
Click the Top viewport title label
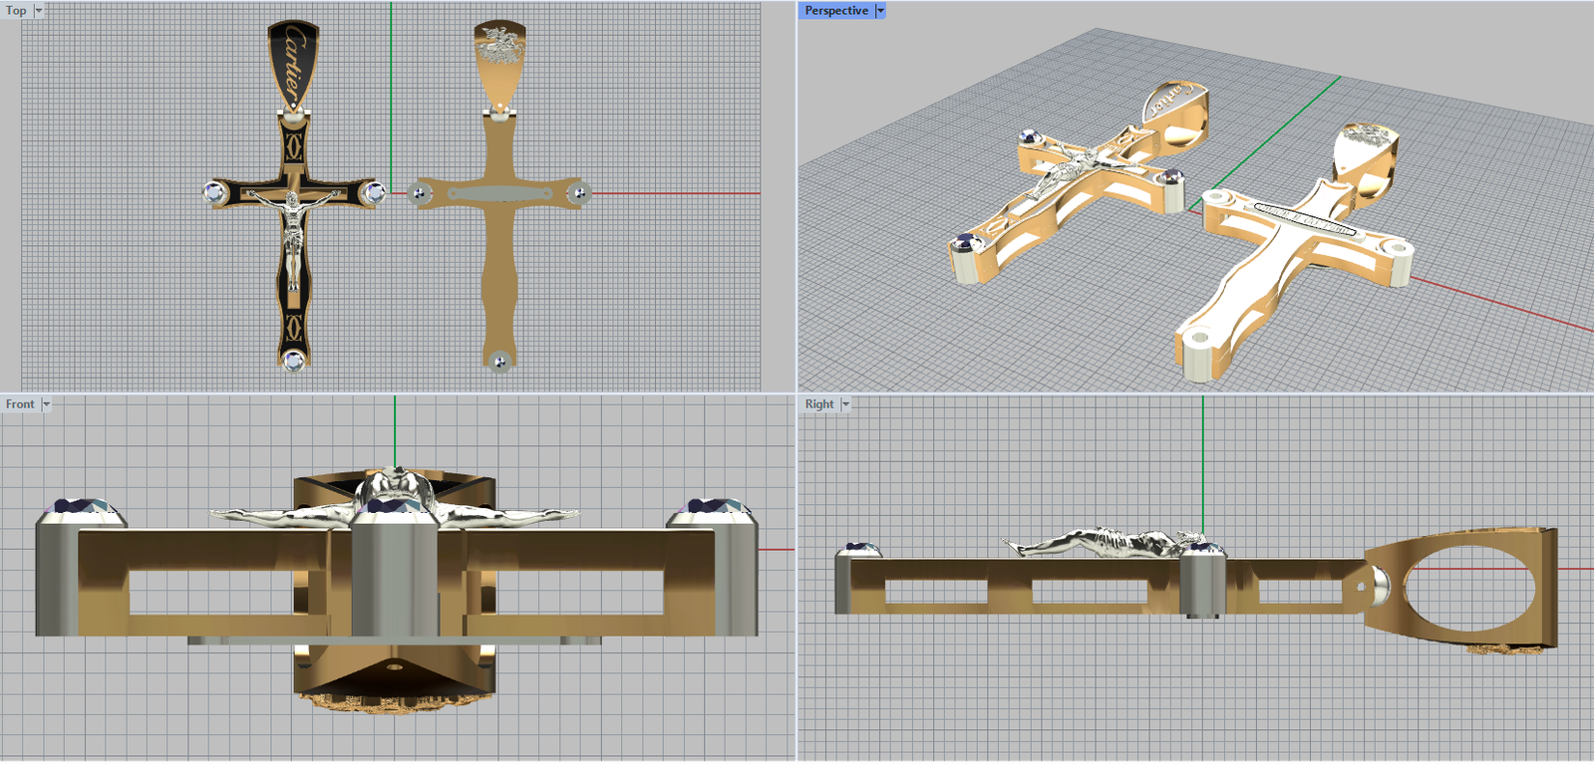coord(16,10)
